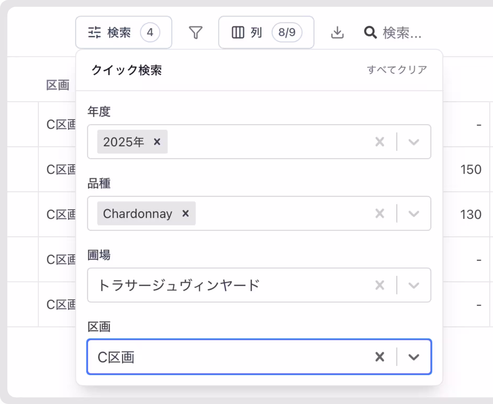
Task: Clear the C区画 value in 区画 field
Action: (x=379, y=357)
